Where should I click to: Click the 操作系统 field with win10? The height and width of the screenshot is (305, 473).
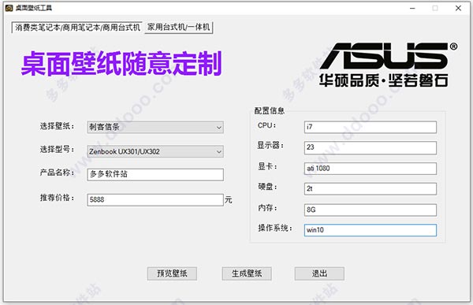click(x=371, y=230)
